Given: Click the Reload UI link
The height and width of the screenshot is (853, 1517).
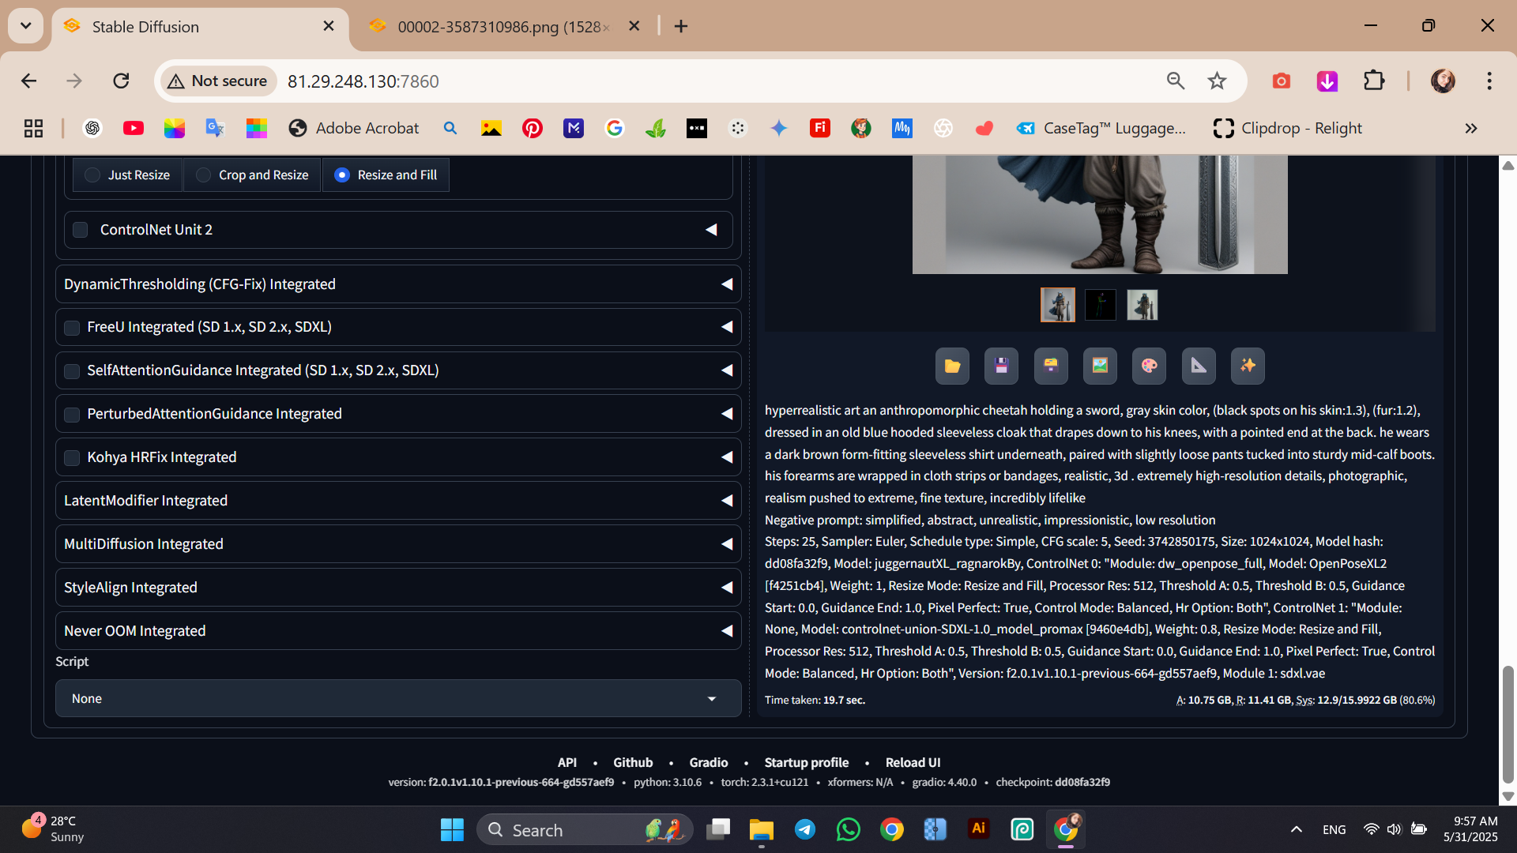Looking at the screenshot, I should pos(913,763).
